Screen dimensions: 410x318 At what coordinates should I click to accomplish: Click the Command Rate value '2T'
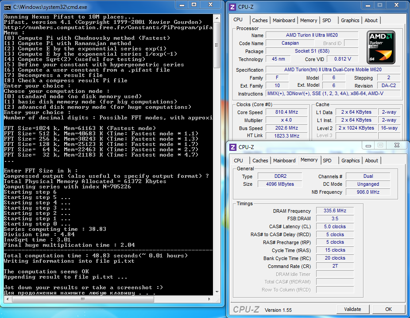coord(335,266)
